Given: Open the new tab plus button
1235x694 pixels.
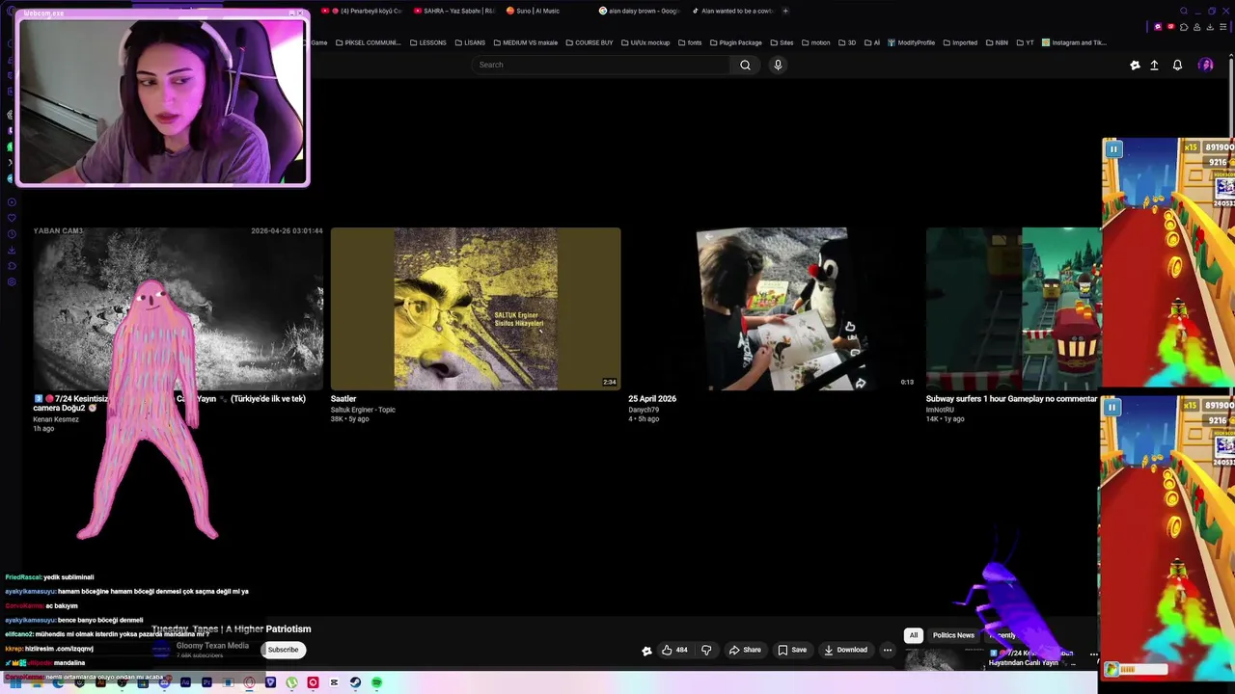Looking at the screenshot, I should tap(785, 11).
